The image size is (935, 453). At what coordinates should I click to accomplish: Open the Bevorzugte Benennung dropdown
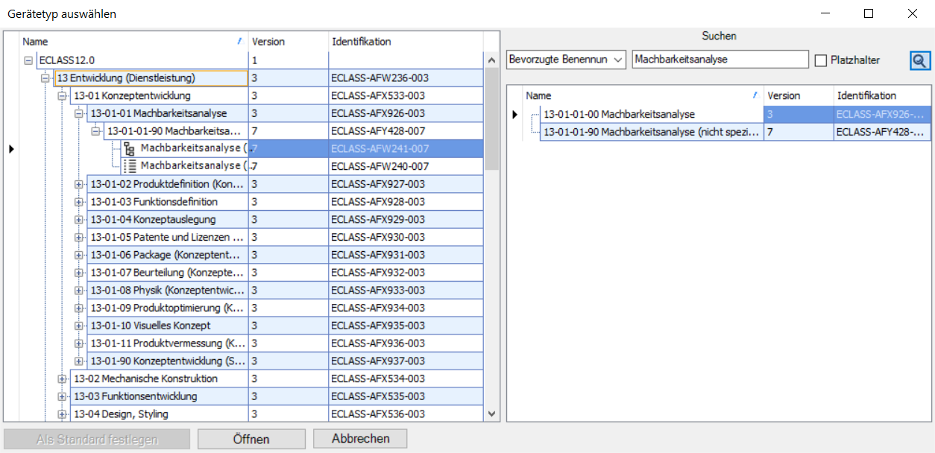(x=566, y=60)
